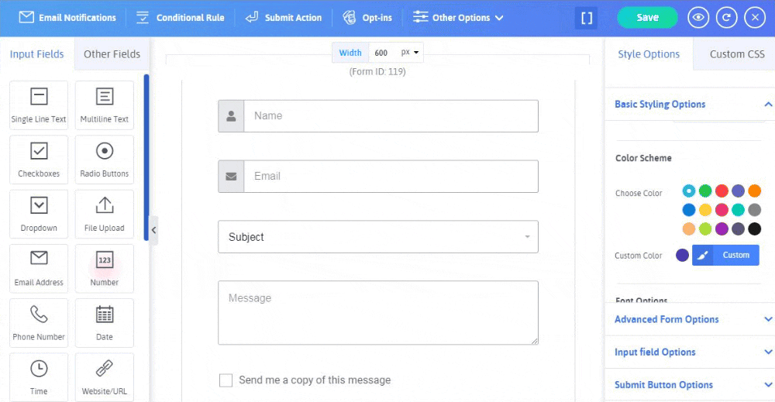This screenshot has height=402, width=775.
Task: Add a Number field
Action: [x=105, y=268]
